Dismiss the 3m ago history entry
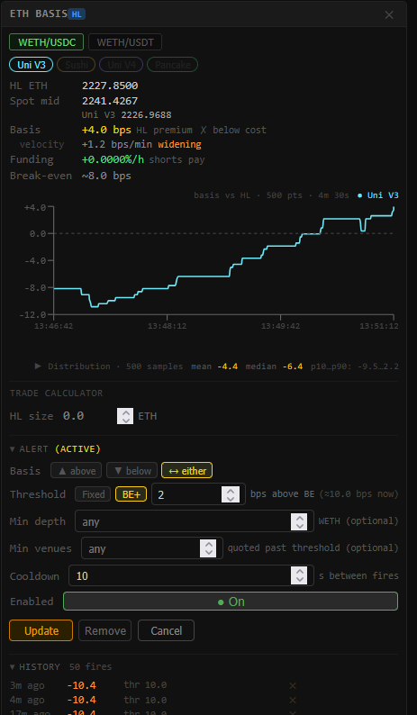The height and width of the screenshot is (715, 417). pos(293,685)
